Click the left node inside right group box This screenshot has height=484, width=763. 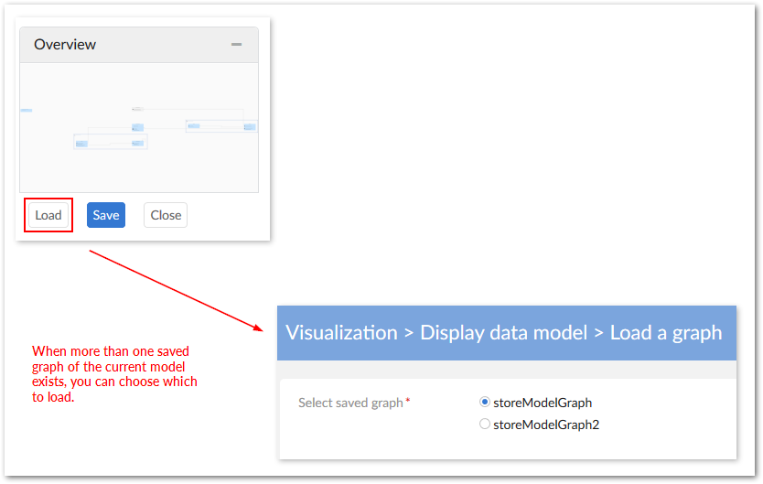click(194, 126)
